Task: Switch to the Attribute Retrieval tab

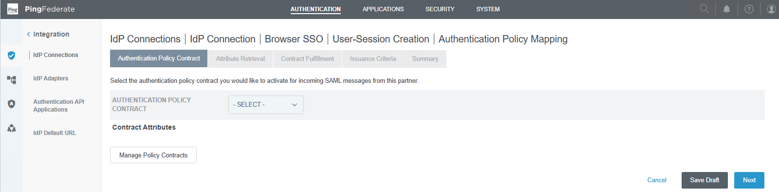Action: pos(241,58)
